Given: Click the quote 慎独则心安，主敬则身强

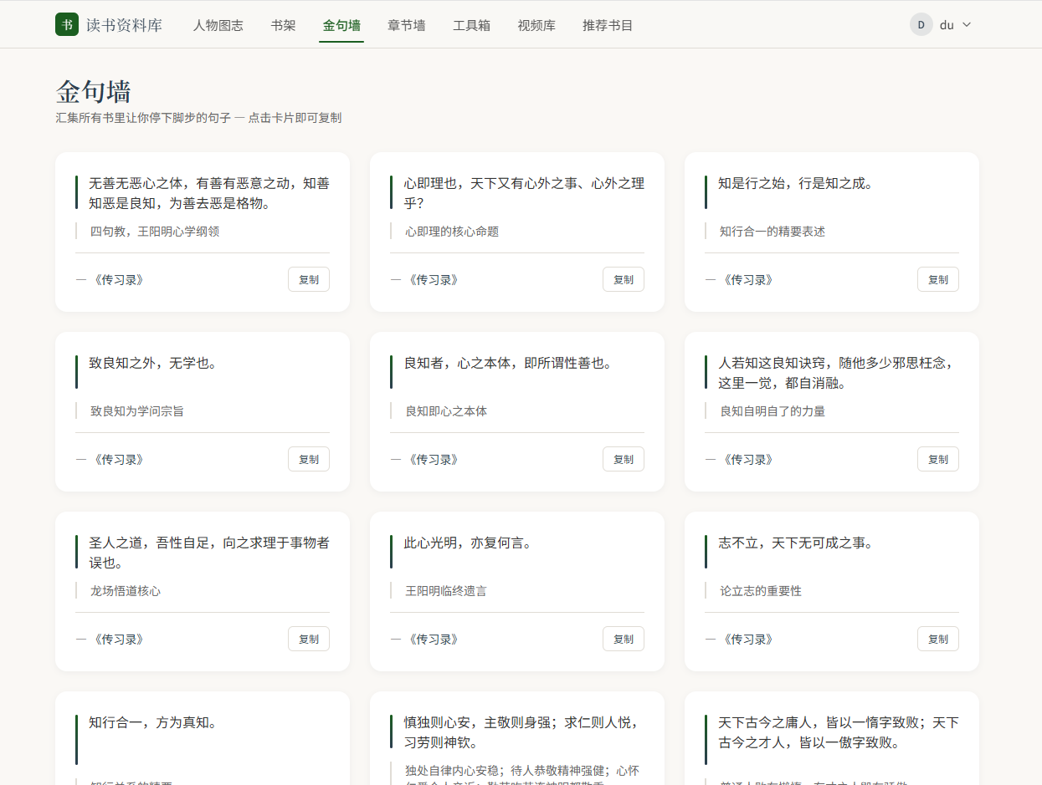Looking at the screenshot, I should 525,732.
